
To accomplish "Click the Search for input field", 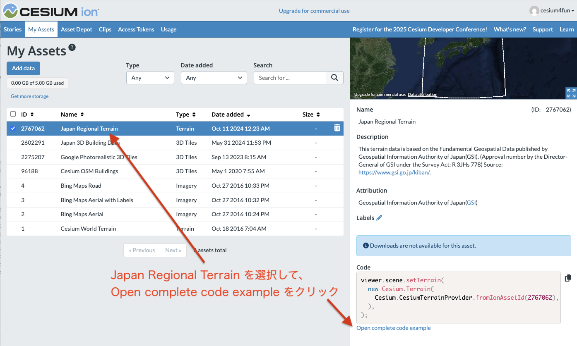I will tap(290, 78).
